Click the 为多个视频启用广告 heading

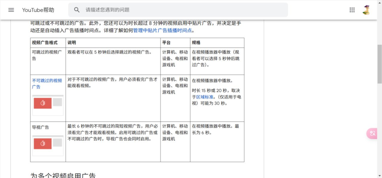click(63, 175)
